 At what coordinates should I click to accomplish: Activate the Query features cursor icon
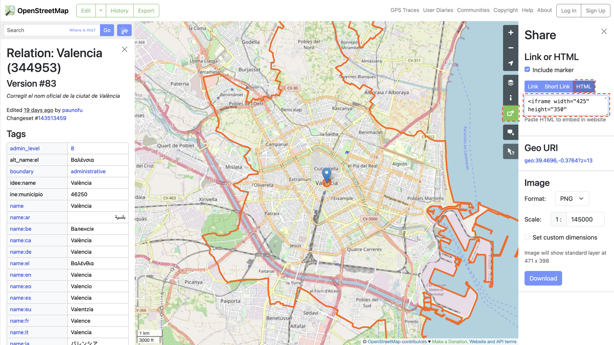(x=510, y=151)
